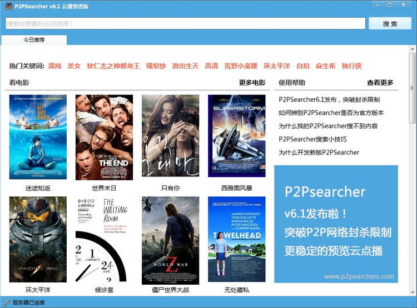
Task: Open article 如何辨别P2PSearcher是否为官方版本
Action: point(331,113)
